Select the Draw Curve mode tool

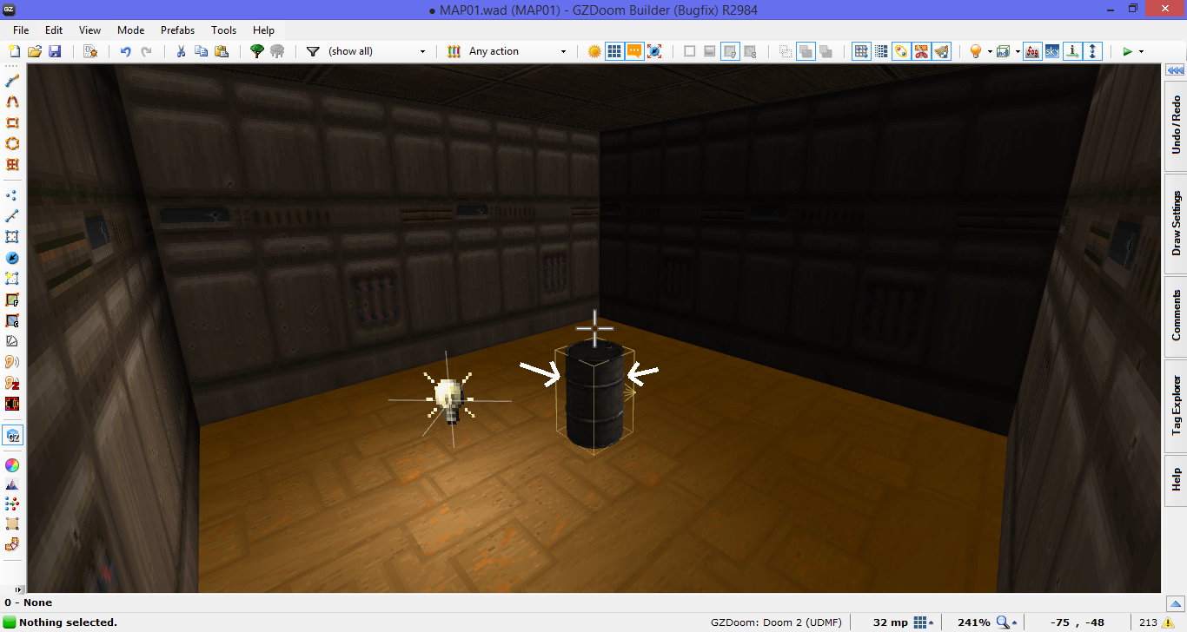point(12,102)
